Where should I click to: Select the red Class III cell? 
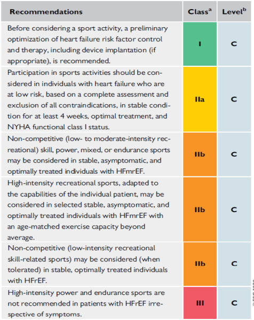[200, 303]
